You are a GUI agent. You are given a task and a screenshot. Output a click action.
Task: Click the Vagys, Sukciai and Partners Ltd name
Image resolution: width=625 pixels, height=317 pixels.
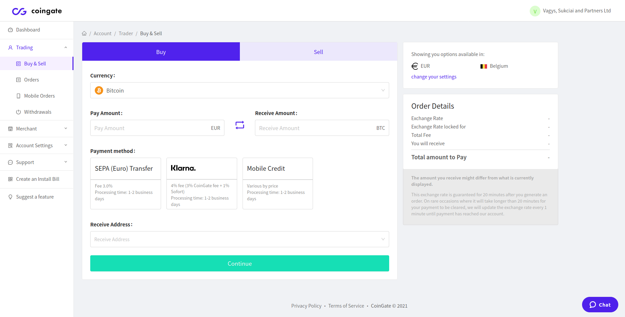pyautogui.click(x=577, y=11)
